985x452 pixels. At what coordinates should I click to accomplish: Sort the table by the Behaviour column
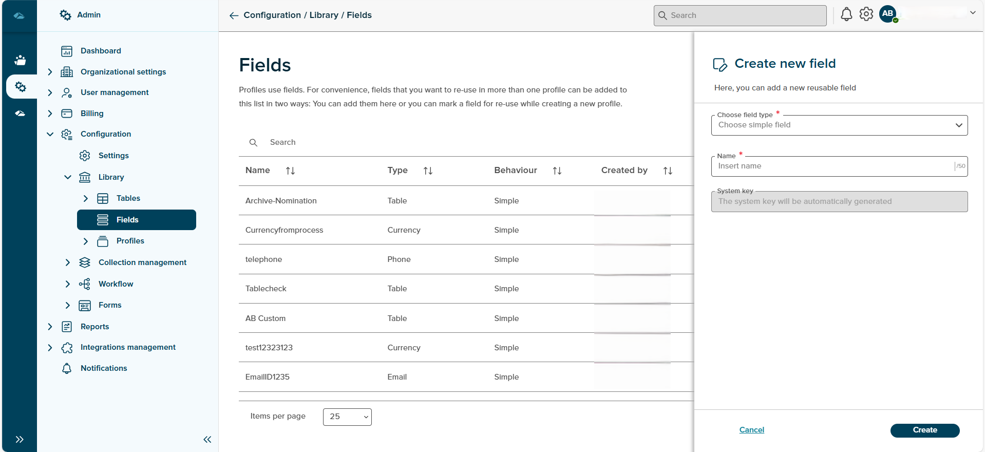coord(557,171)
